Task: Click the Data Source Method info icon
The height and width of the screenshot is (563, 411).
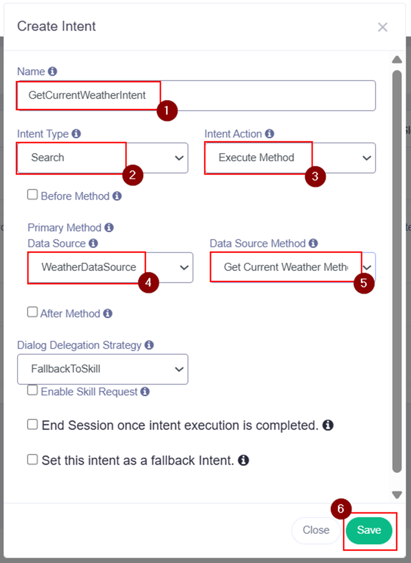Action: coord(313,243)
